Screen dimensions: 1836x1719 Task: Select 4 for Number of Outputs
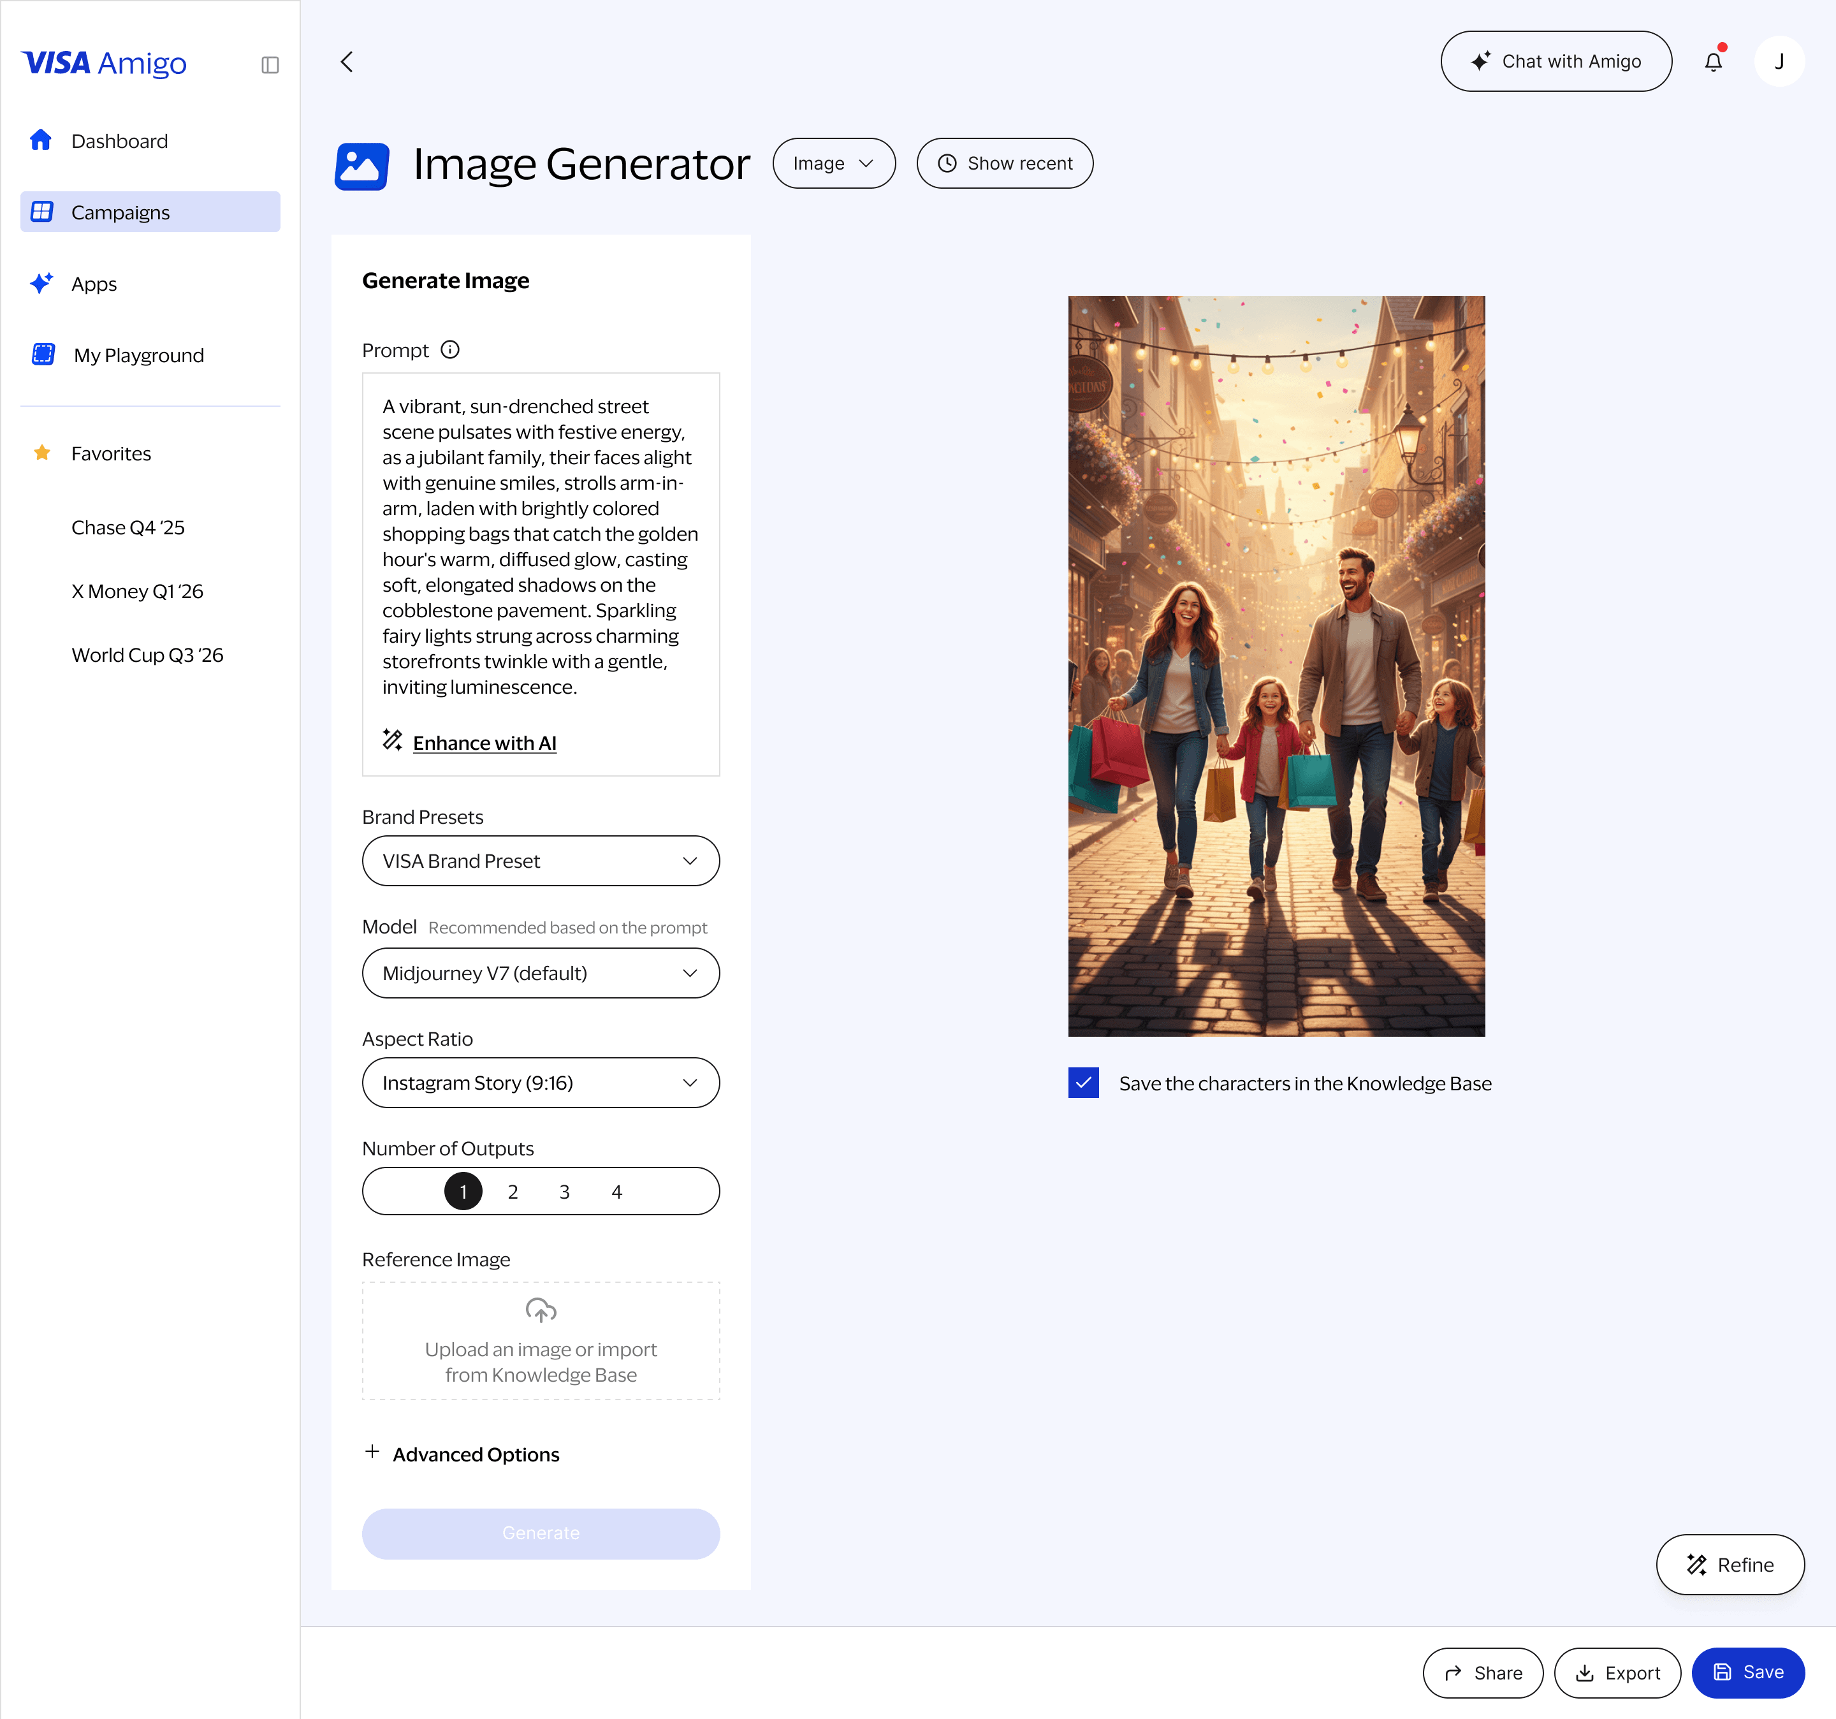tap(617, 1192)
